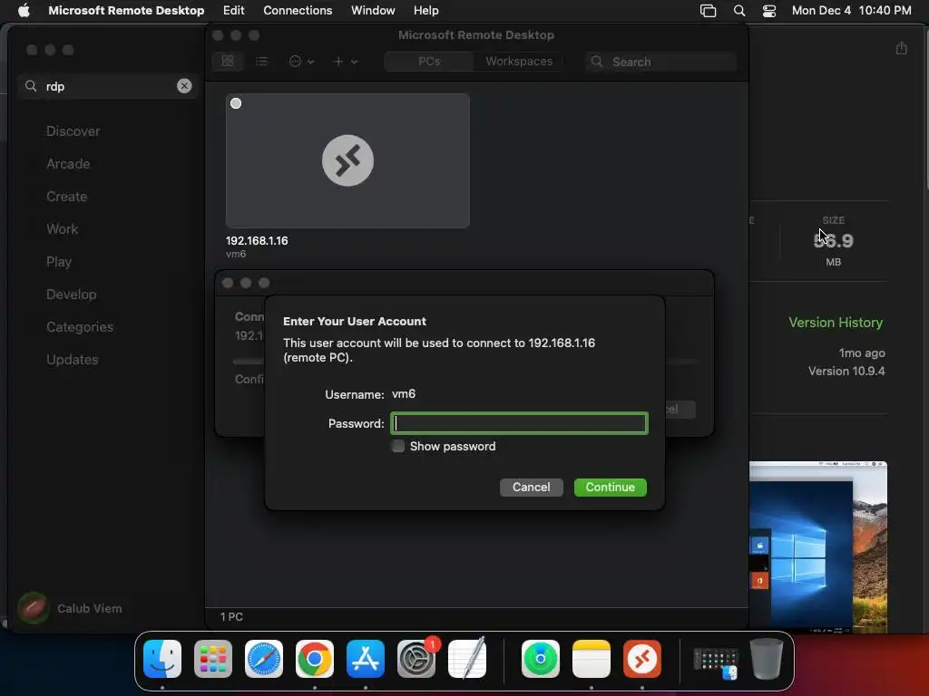The image size is (929, 696).
Task: Open Find My from the Dock
Action: tap(541, 659)
